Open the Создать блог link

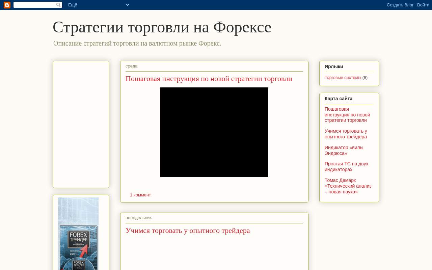click(400, 5)
